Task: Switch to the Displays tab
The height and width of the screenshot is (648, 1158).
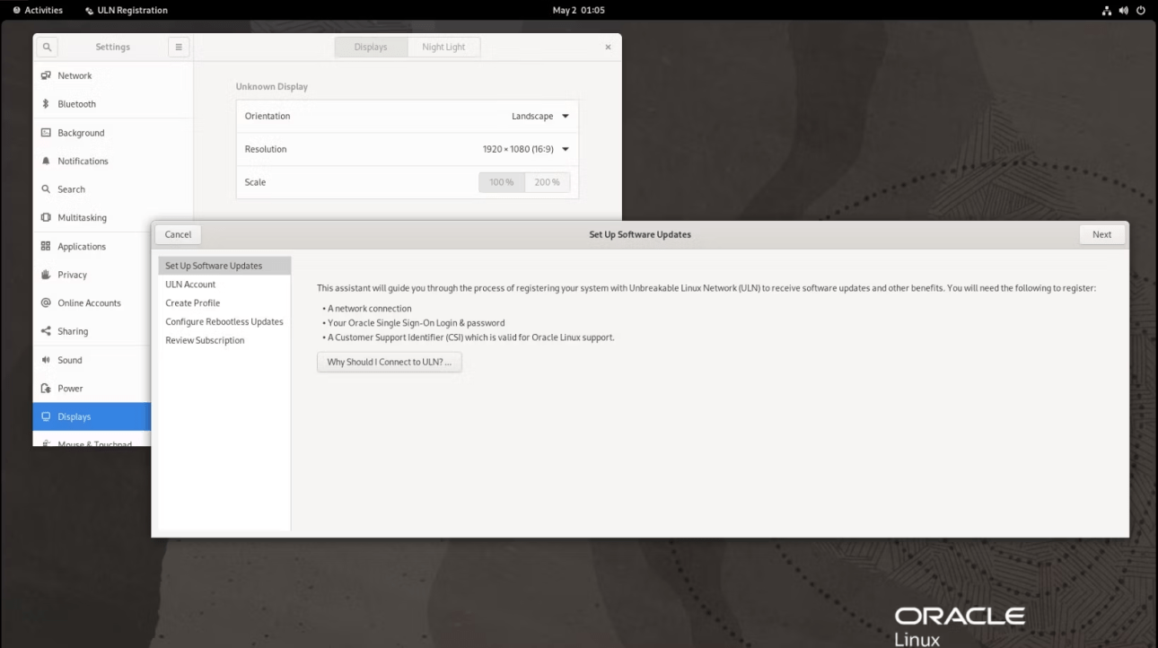Action: tap(371, 47)
